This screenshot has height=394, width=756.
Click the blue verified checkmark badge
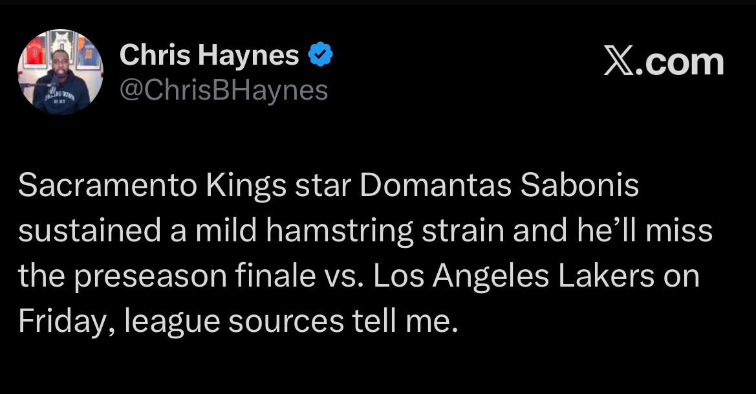pyautogui.click(x=320, y=57)
